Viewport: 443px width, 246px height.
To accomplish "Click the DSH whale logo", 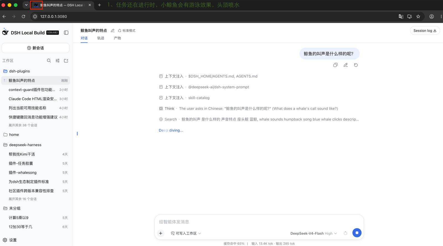I will pyautogui.click(x=5, y=32).
